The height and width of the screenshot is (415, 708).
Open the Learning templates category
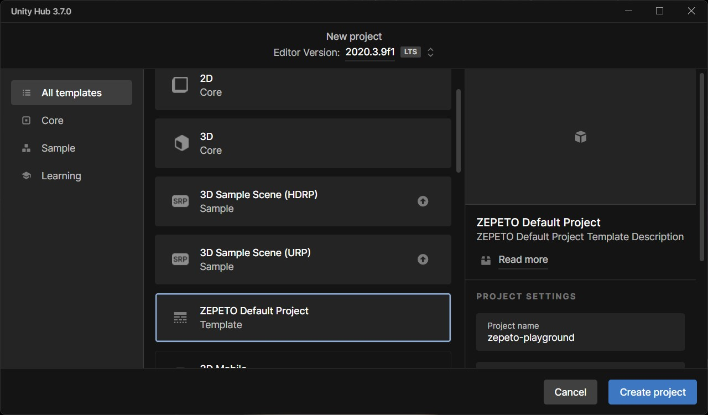(x=71, y=176)
